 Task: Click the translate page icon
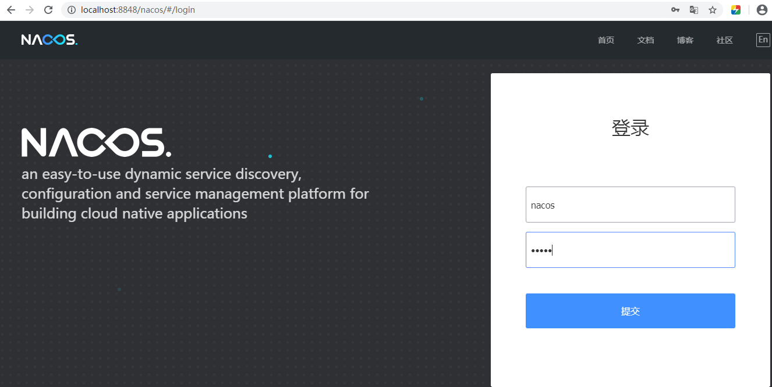pyautogui.click(x=694, y=10)
